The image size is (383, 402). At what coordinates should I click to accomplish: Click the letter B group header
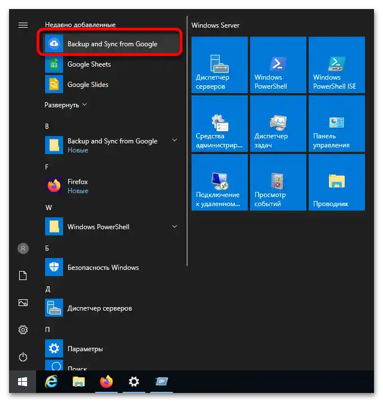coord(47,126)
